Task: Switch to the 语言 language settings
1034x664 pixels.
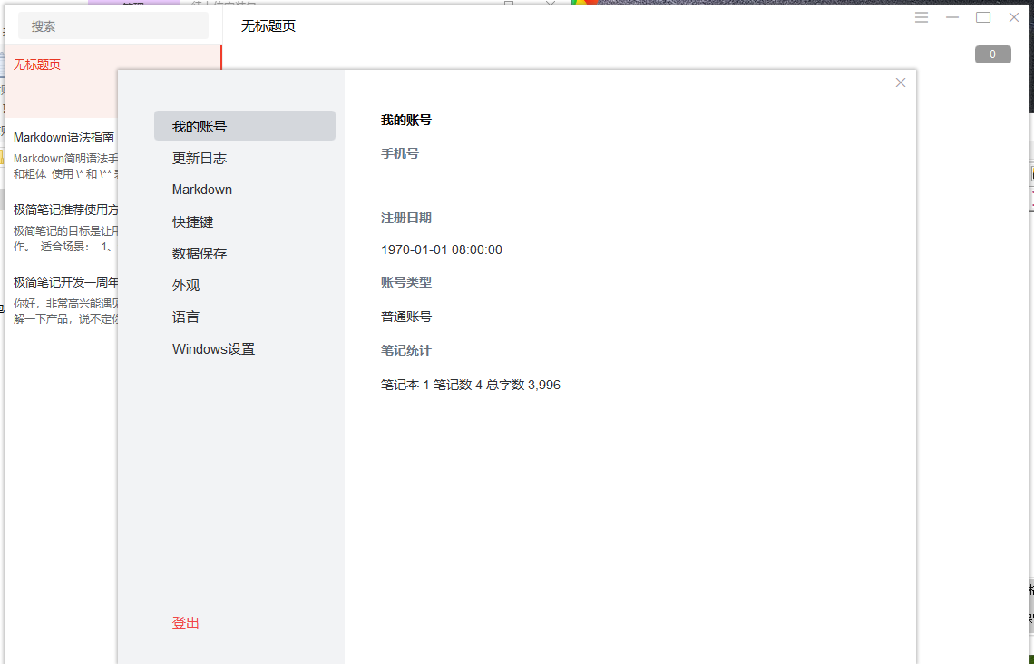Action: pos(185,317)
